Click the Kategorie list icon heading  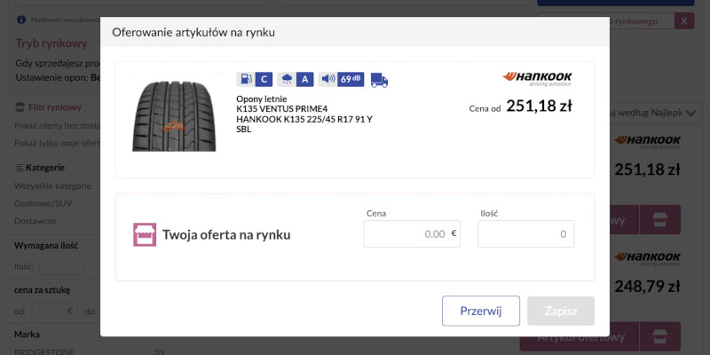point(20,168)
